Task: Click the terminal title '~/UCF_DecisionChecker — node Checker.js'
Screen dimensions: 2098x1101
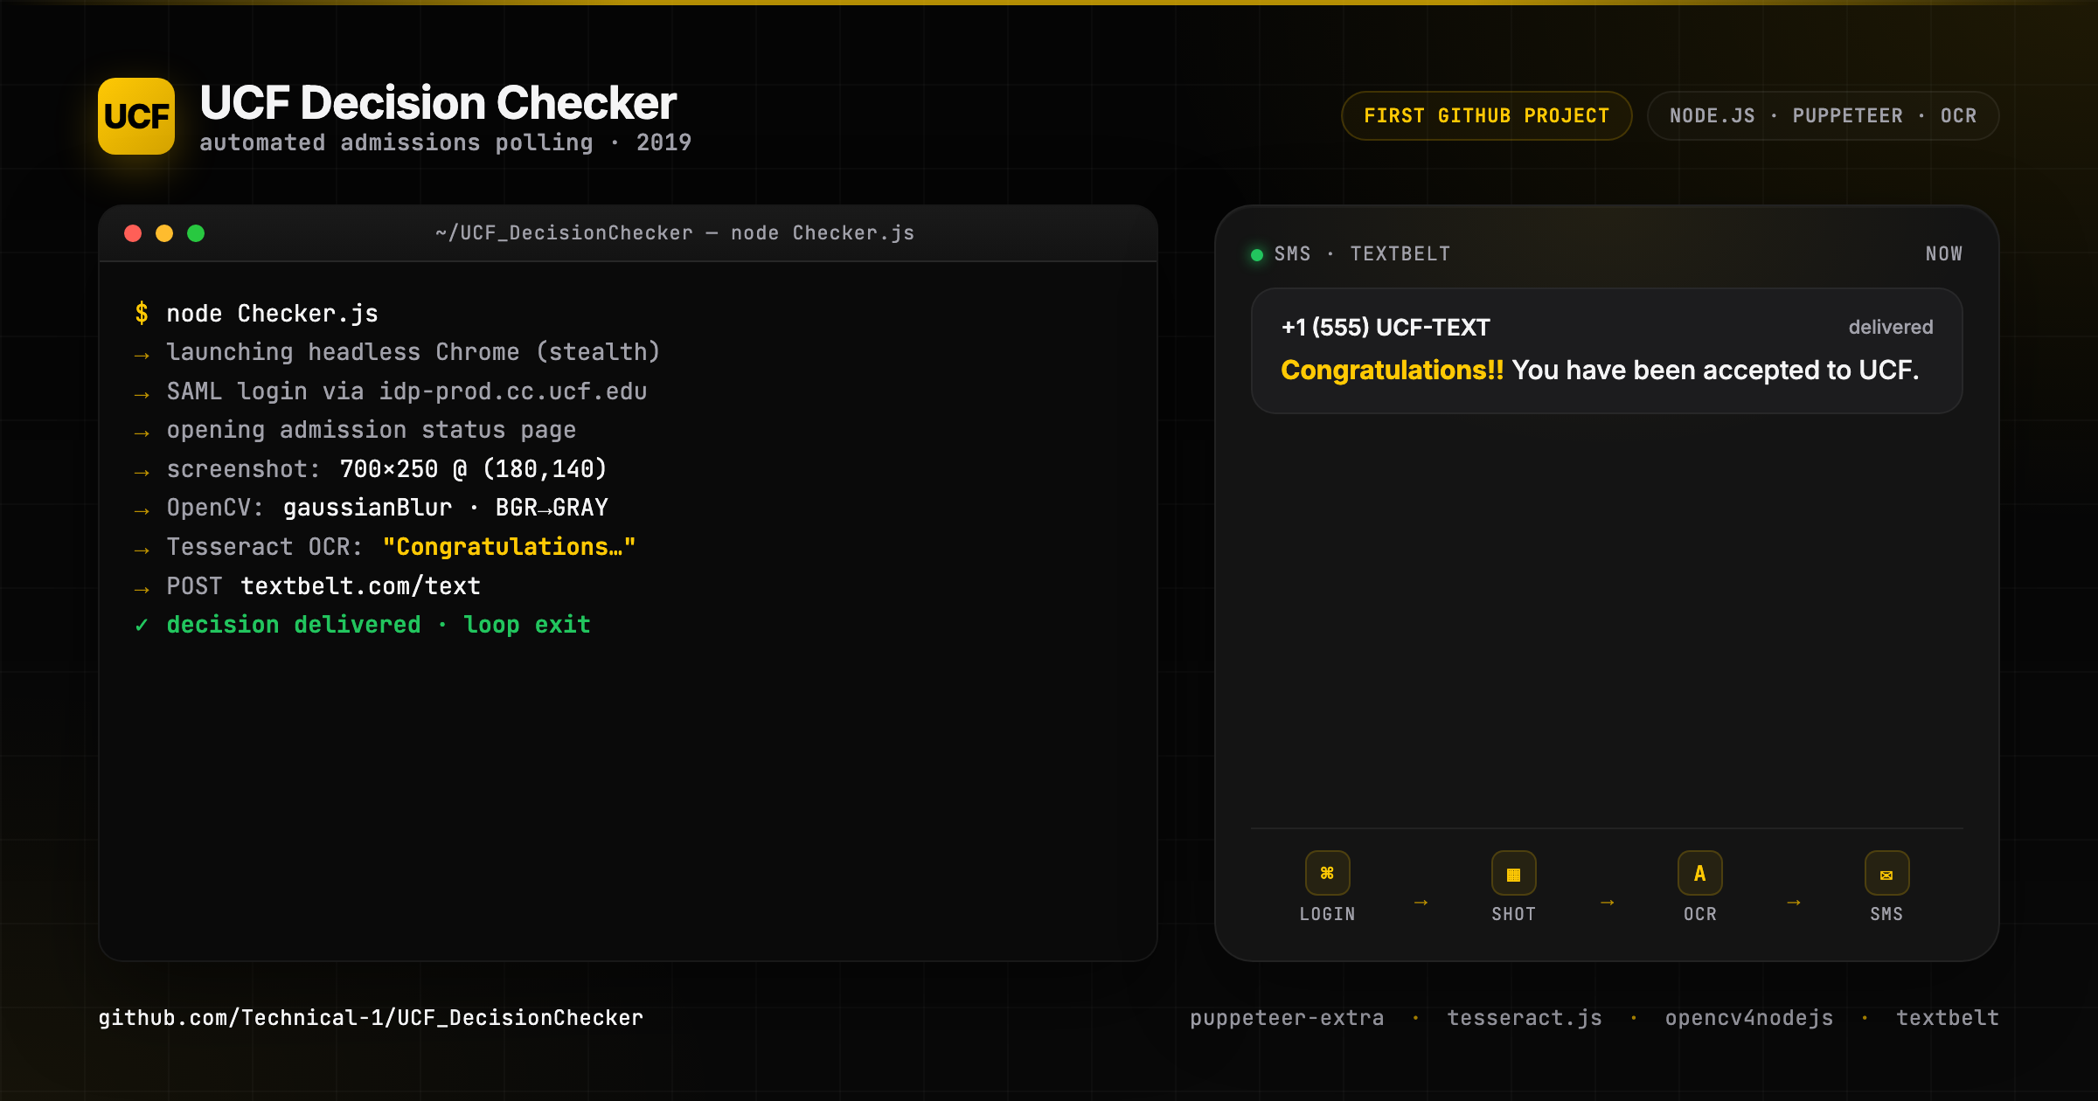Action: (675, 233)
